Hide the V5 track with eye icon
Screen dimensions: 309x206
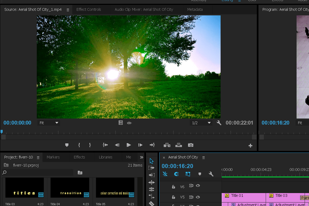(198, 197)
